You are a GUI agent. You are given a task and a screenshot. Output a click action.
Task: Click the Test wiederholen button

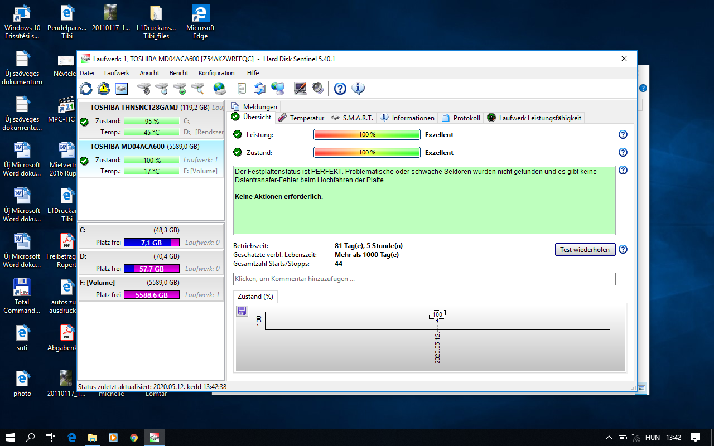pos(585,250)
